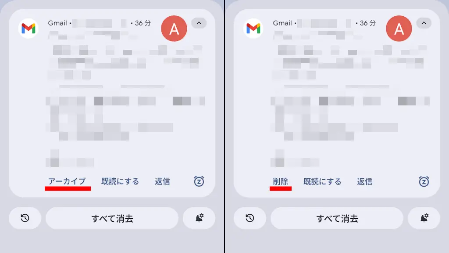Tap 既読にする in the left notification
This screenshot has width=449, height=253.
(x=120, y=181)
